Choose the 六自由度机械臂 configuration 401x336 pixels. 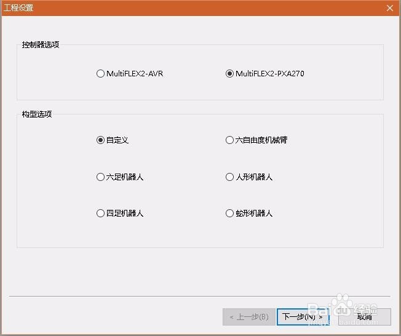coord(256,140)
